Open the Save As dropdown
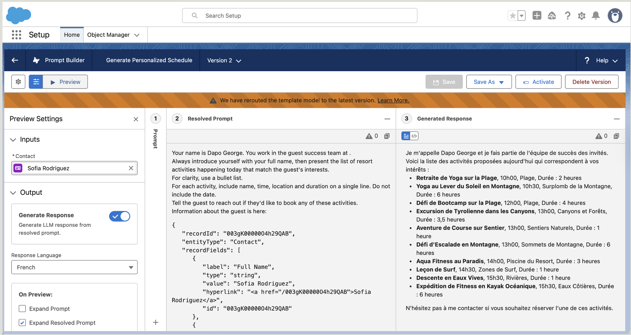Image resolution: width=631 pixels, height=335 pixels. tap(489, 82)
